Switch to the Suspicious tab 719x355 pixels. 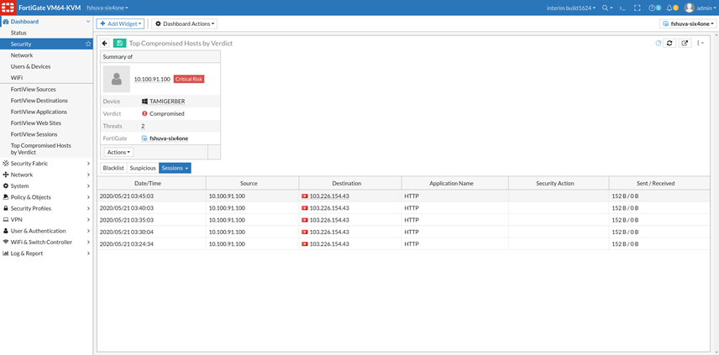142,168
